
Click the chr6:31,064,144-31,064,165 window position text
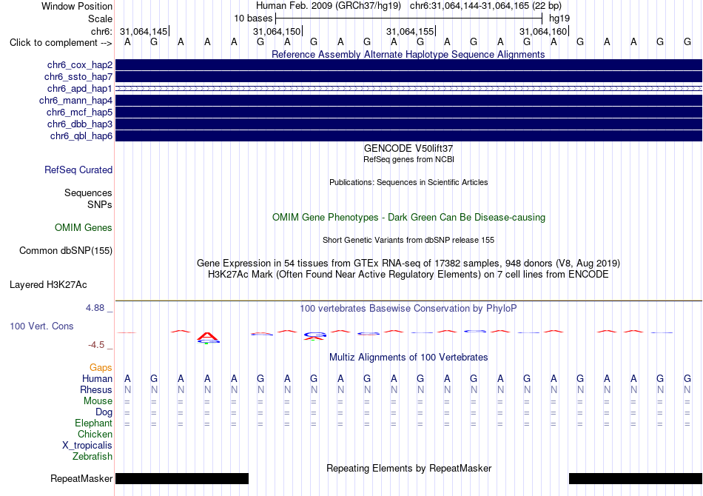485,6
